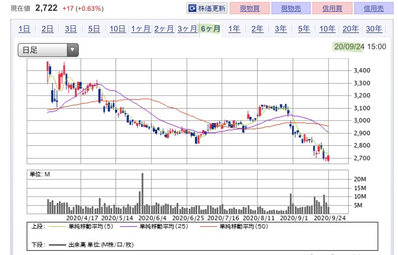The image size is (398, 255).
Task: Click the 信用売 button
Action: [x=374, y=9]
